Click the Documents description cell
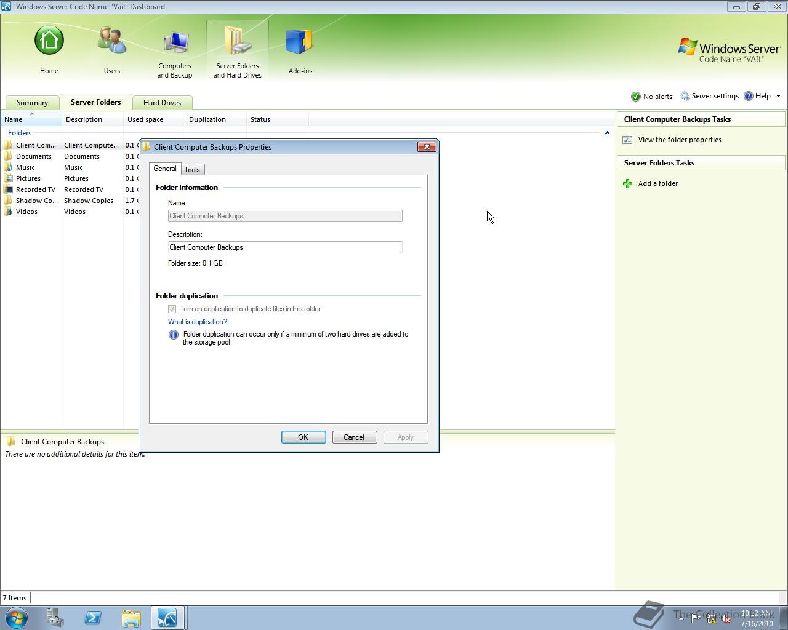The image size is (788, 630). 82,156
